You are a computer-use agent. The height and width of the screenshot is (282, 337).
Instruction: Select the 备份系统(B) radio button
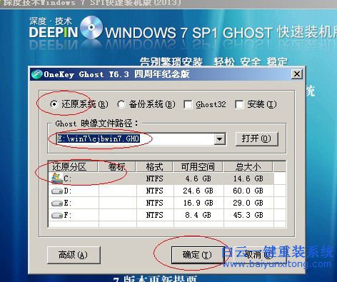click(121, 104)
